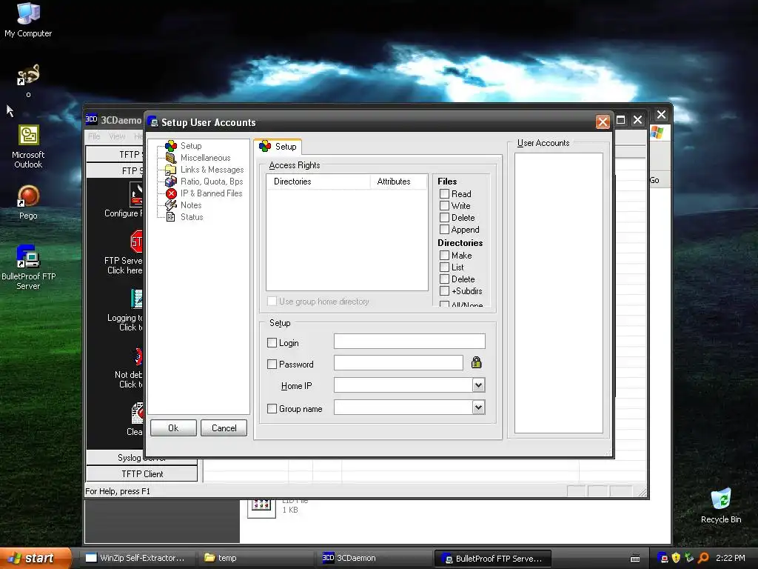Click the Setup tab's colored balls icon
This screenshot has height=569, width=758.
265,146
